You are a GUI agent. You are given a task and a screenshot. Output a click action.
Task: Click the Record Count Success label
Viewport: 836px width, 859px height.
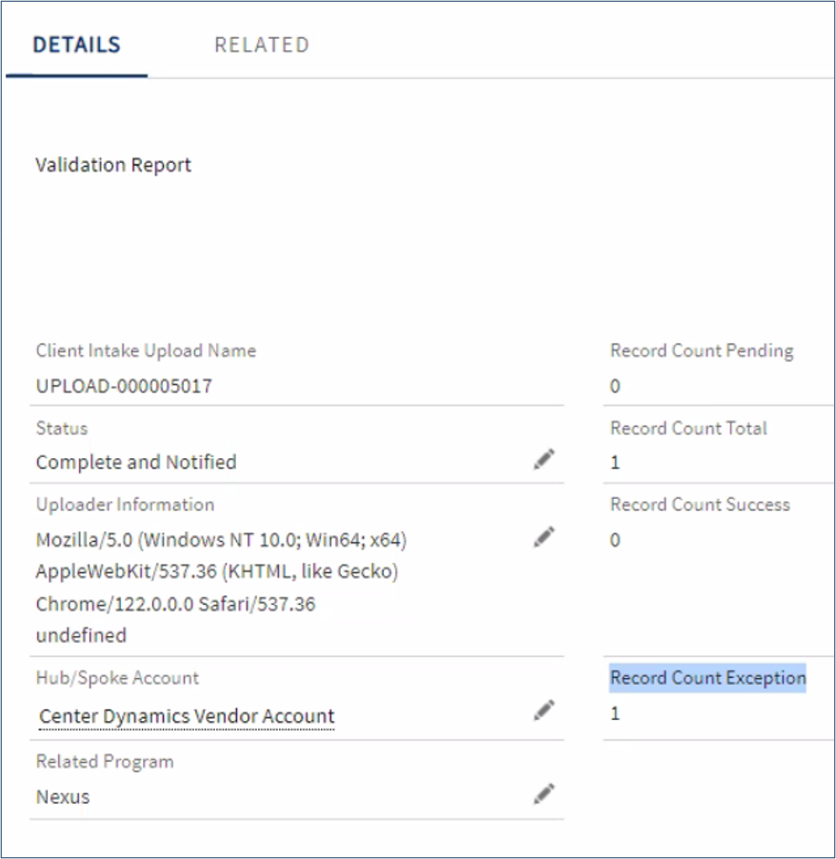[x=700, y=505]
